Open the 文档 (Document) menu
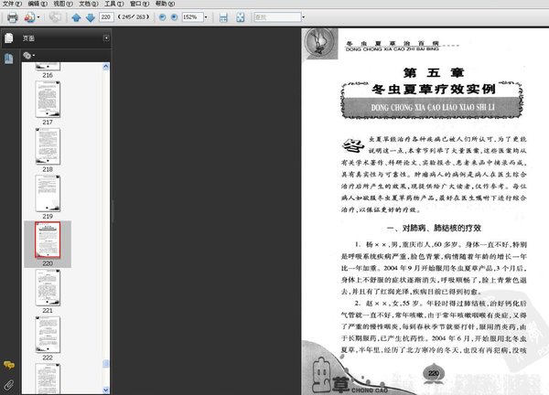This screenshot has width=549, height=395. click(x=89, y=4)
